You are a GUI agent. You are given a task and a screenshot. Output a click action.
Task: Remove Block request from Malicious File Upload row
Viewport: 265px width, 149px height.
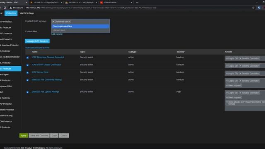[x=227, y=98]
